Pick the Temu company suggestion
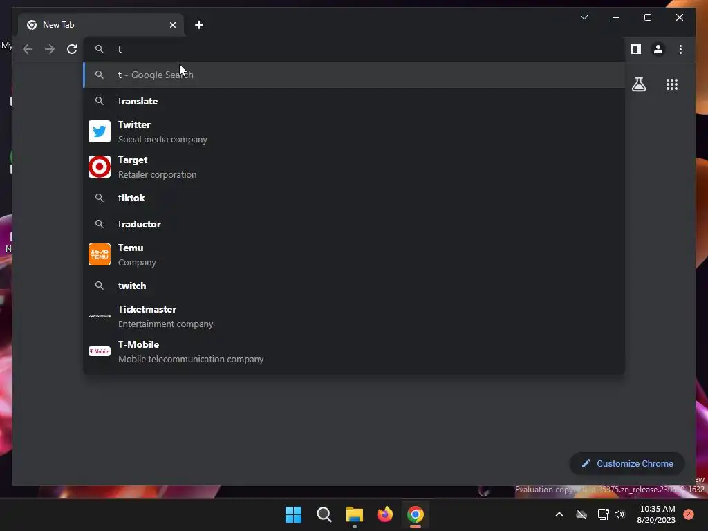The height and width of the screenshot is (531, 708). pos(354,254)
